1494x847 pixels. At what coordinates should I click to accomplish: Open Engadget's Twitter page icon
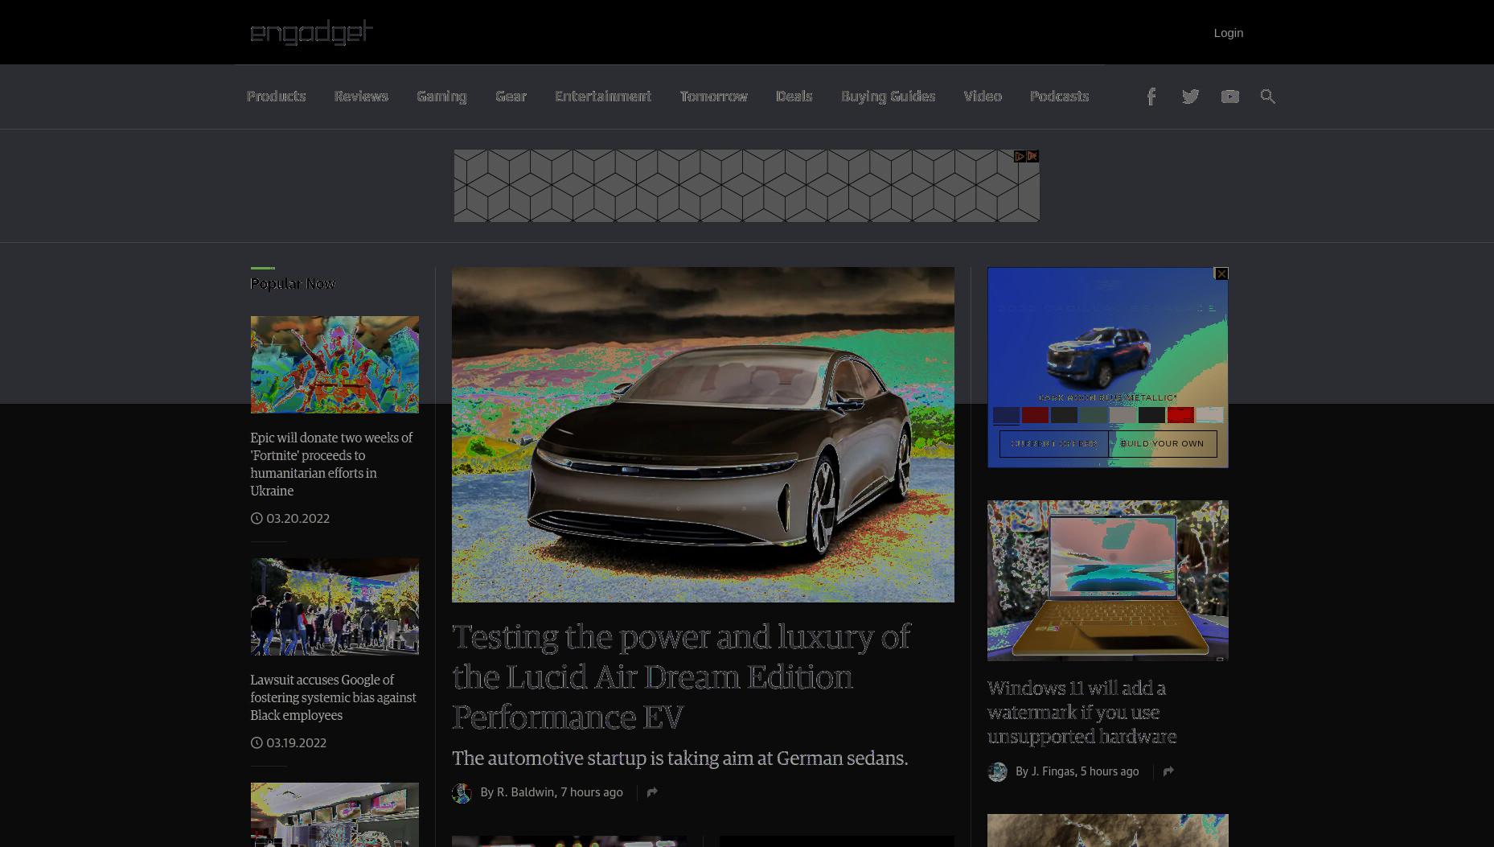[x=1190, y=97]
